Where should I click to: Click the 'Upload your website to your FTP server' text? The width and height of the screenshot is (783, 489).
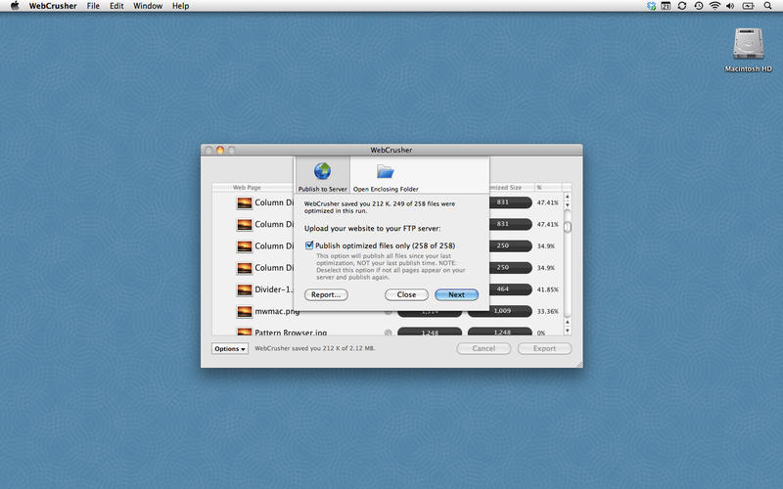click(372, 228)
